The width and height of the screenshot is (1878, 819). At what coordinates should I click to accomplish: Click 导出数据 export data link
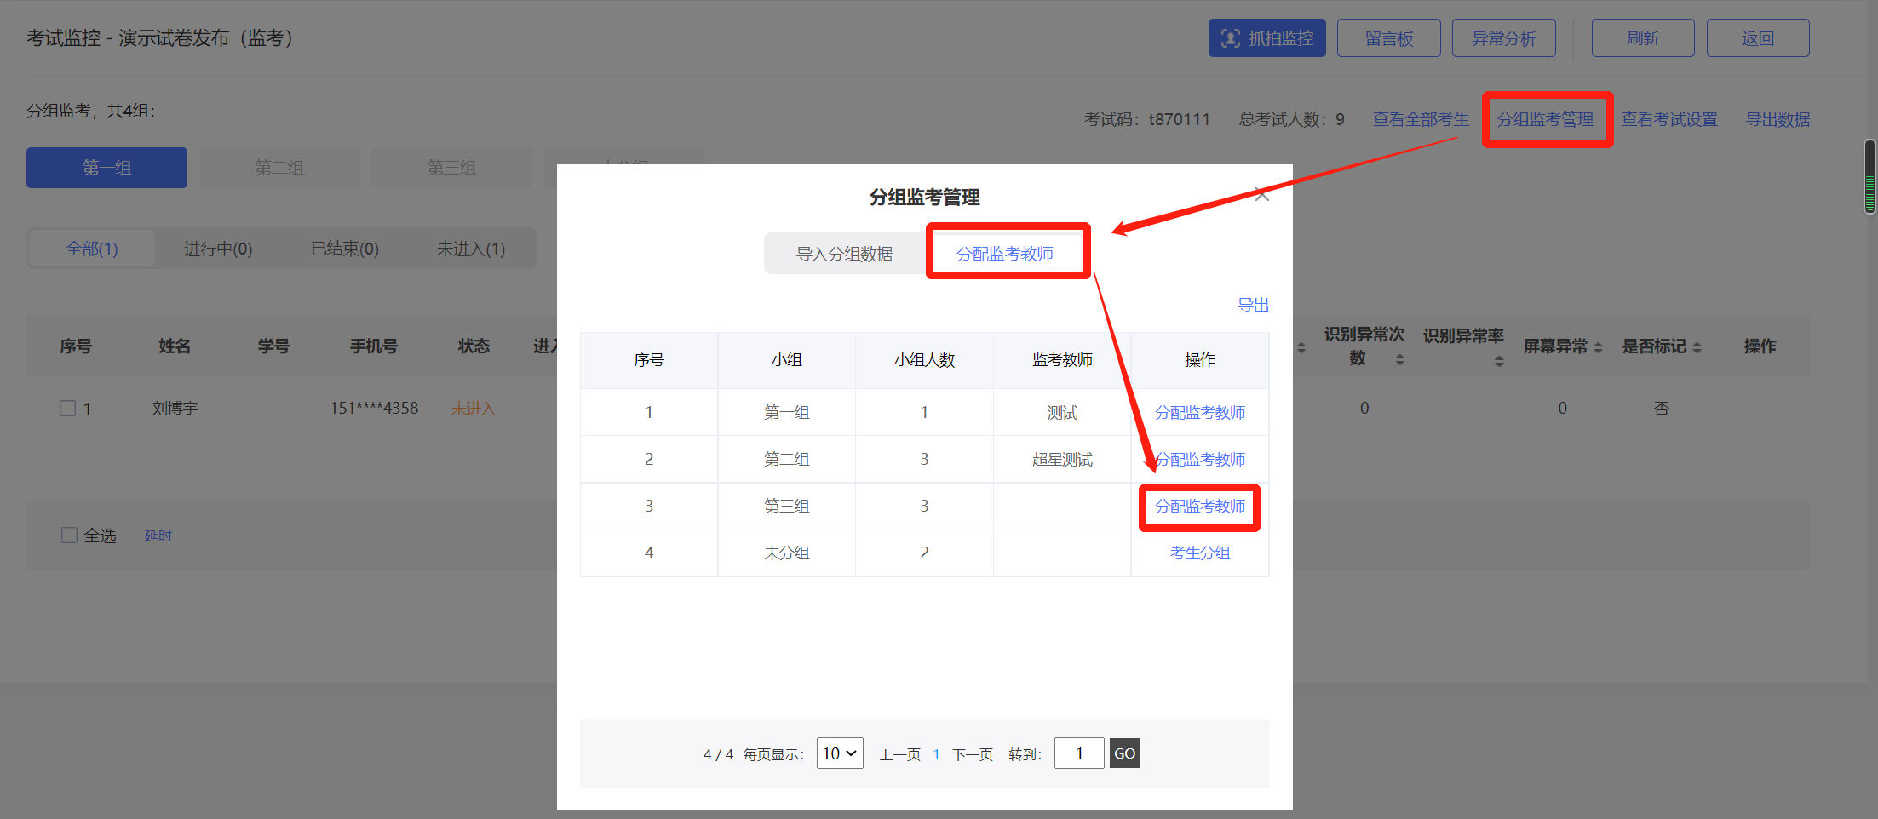coord(1777,119)
